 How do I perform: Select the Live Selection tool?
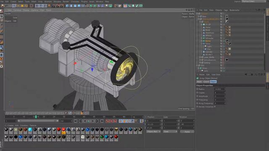[x=14, y=5]
